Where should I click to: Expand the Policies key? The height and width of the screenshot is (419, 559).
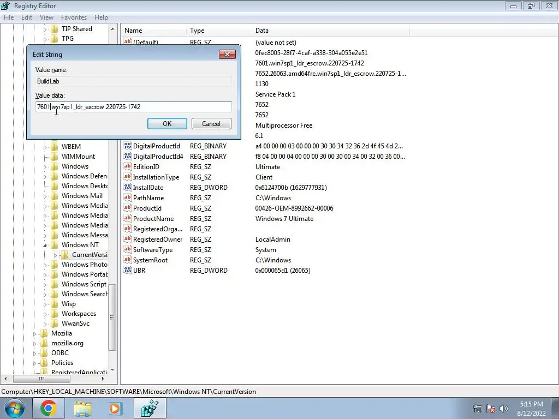pos(34,363)
